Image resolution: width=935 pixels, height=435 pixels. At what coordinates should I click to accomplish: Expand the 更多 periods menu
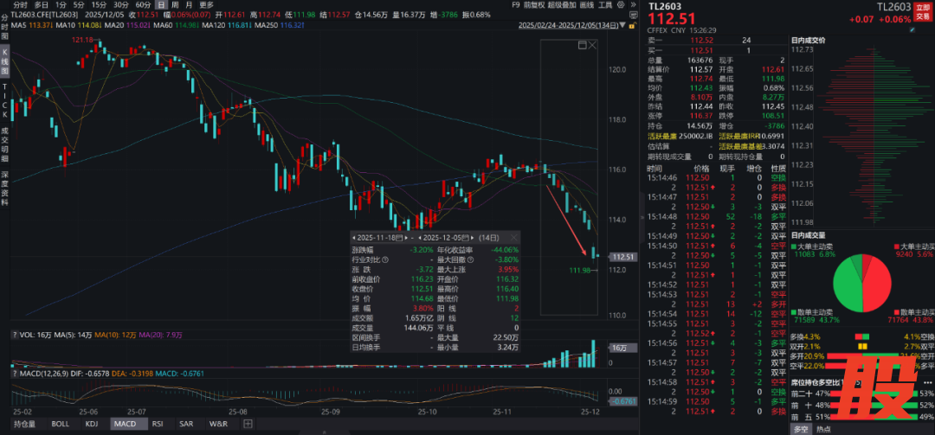206,4
